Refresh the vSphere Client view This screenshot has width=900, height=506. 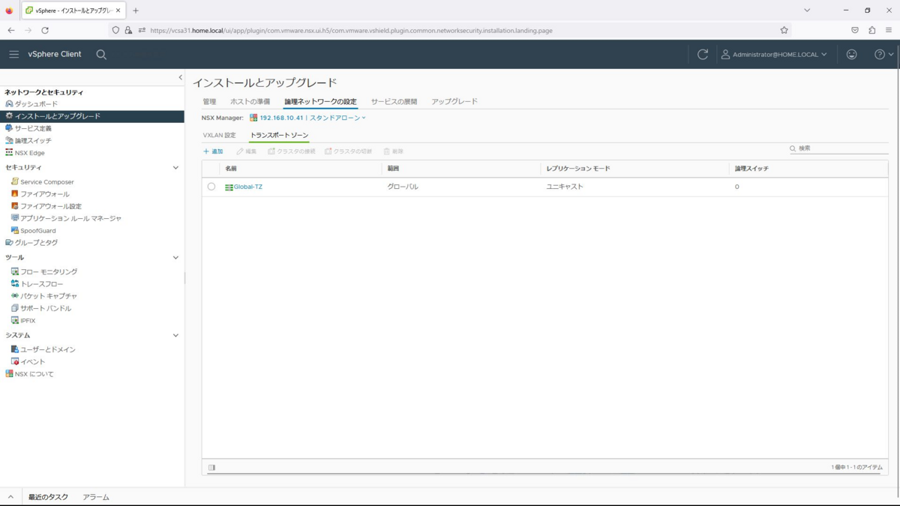[x=703, y=54]
